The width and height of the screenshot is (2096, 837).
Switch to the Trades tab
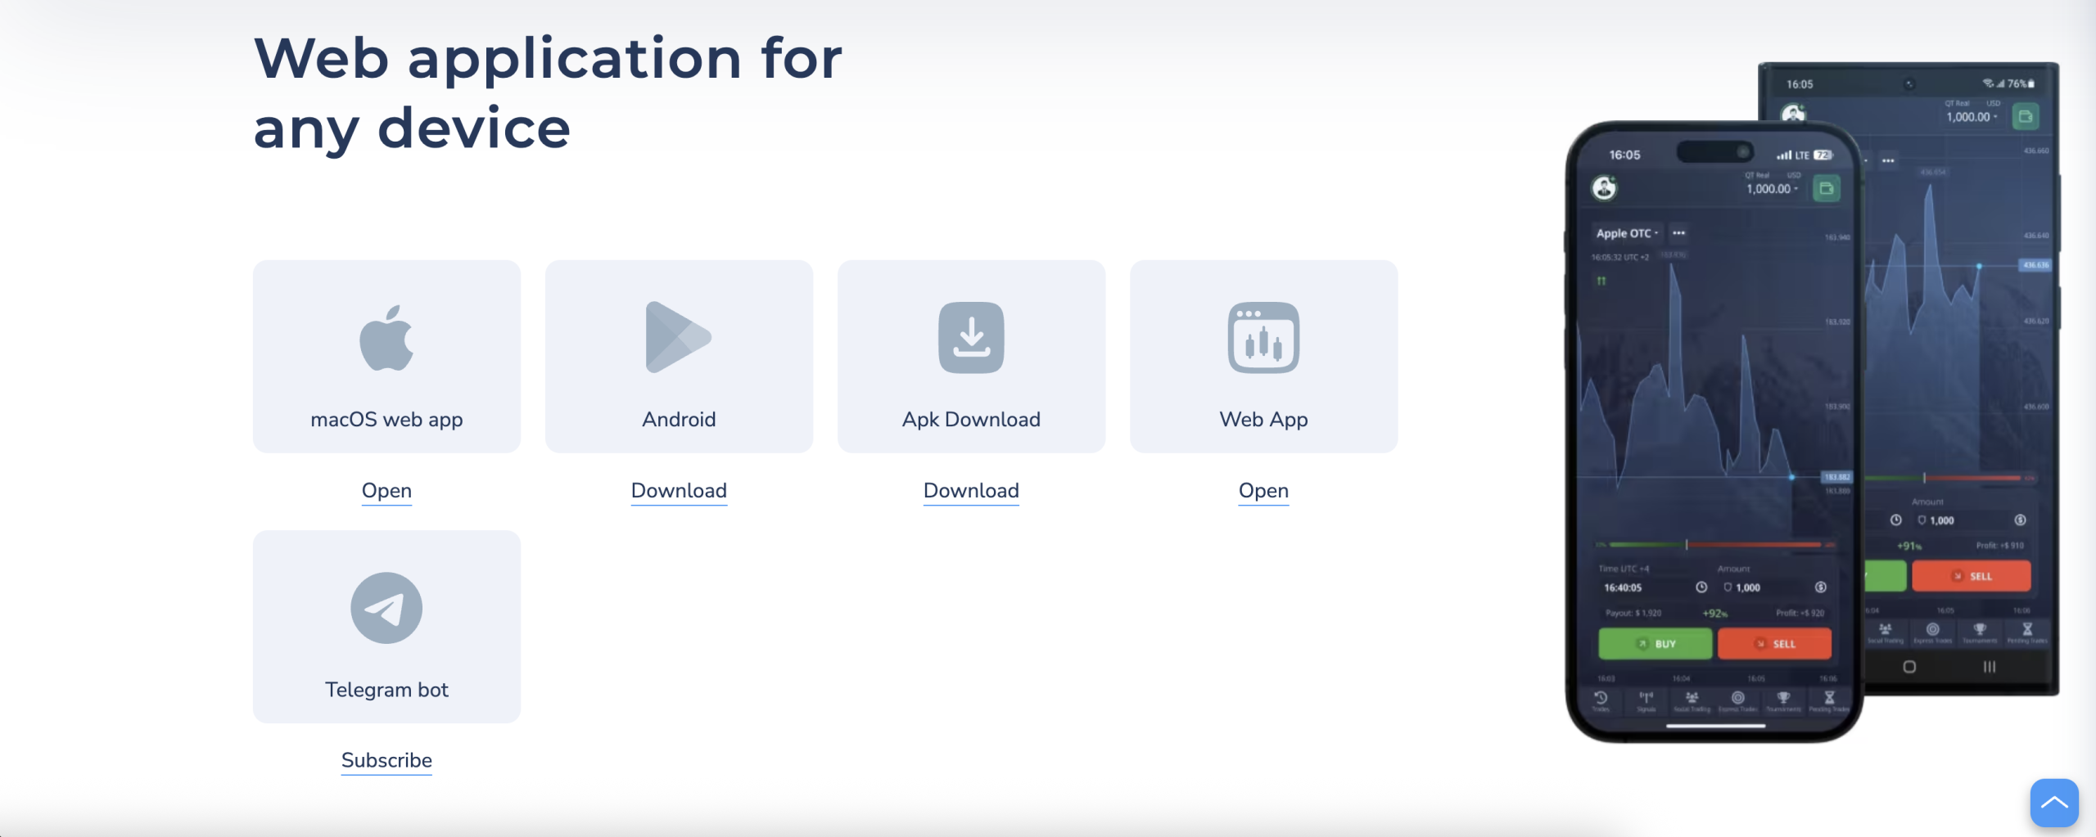[1601, 698]
